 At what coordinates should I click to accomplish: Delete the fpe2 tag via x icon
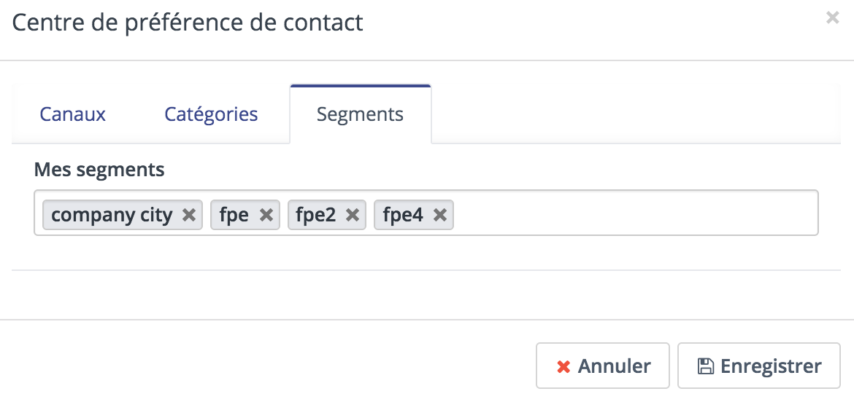pos(353,215)
